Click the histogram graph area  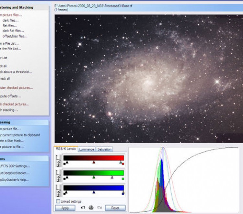(x=184, y=180)
